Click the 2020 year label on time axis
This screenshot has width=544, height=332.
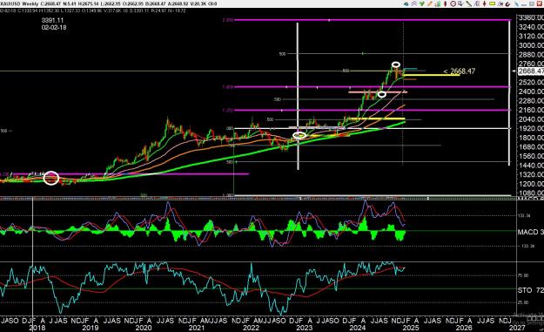(x=144, y=328)
